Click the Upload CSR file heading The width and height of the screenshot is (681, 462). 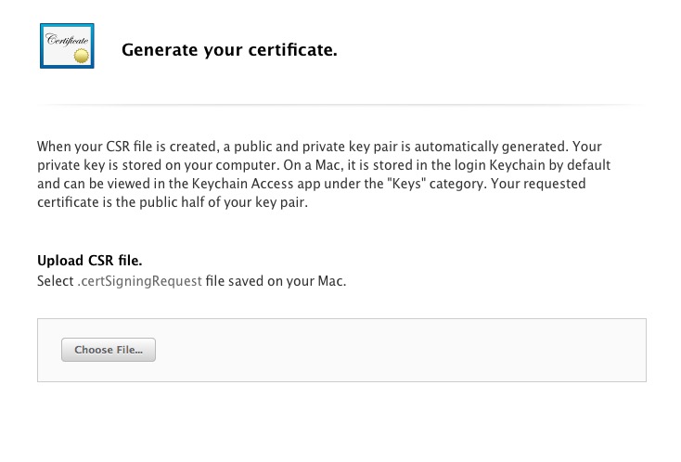(x=89, y=260)
